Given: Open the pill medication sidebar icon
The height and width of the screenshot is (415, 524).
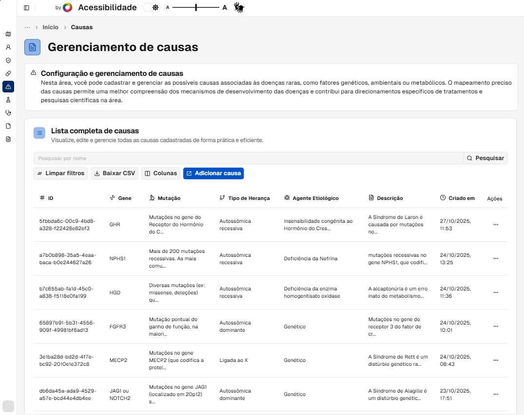Looking at the screenshot, I should [x=8, y=73].
